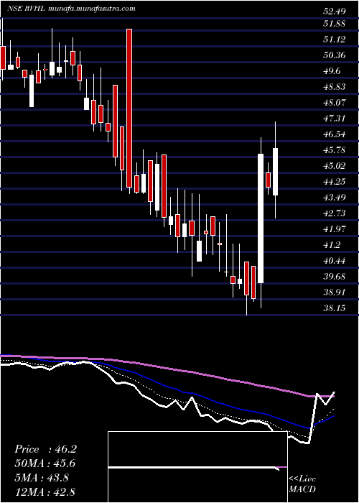The image size is (359, 503).
Task: Click the 45.02 price axis label
Action: click(335, 166)
